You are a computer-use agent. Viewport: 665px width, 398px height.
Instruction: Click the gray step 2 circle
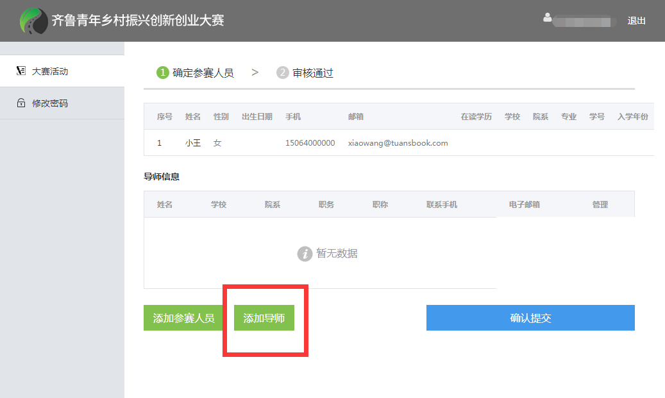tap(283, 73)
